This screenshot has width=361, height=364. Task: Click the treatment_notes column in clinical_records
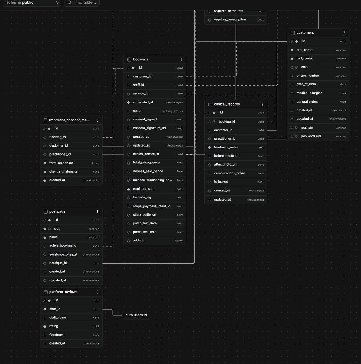[236, 147]
